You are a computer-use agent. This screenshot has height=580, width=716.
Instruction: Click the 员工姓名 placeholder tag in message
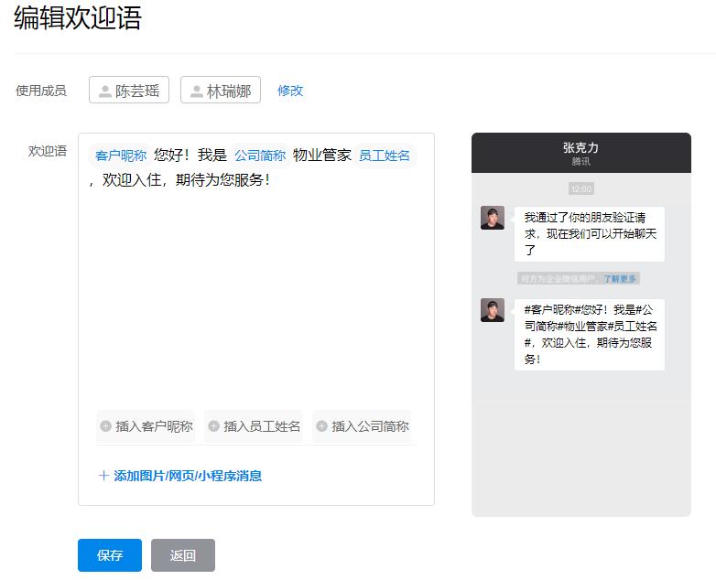point(385,156)
